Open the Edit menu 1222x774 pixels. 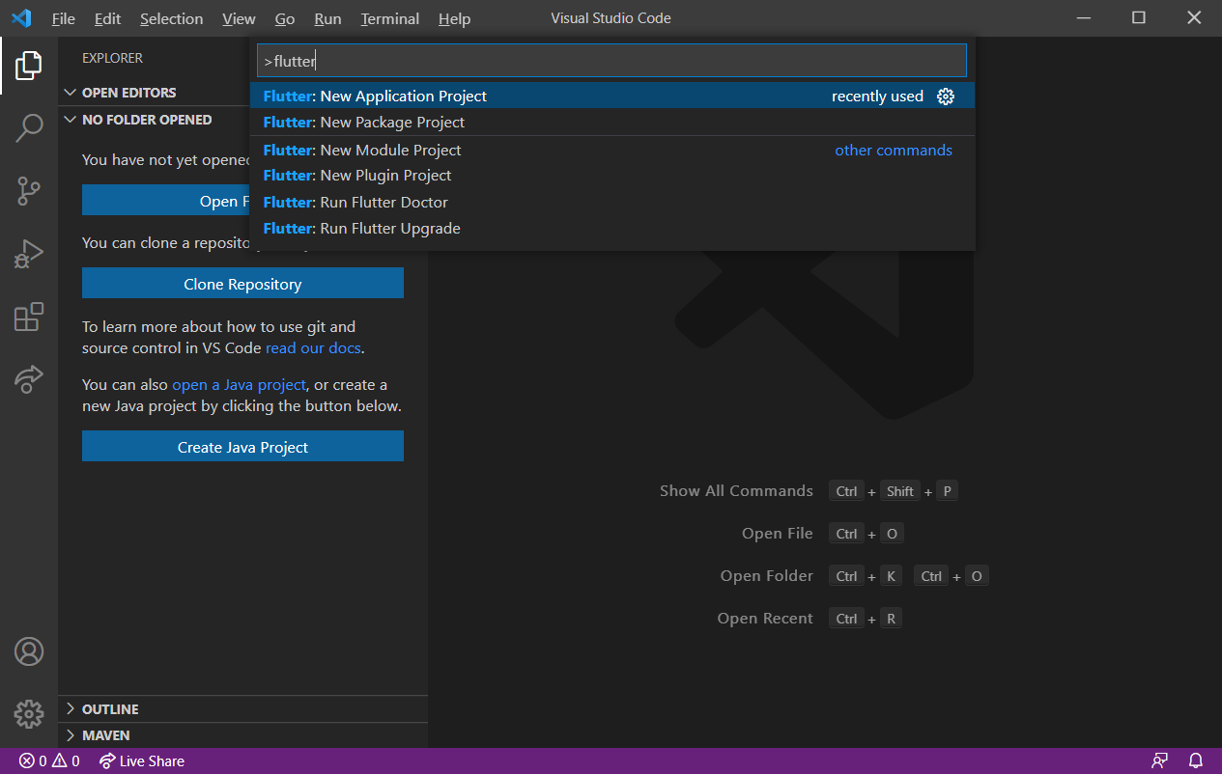pyautogui.click(x=108, y=18)
